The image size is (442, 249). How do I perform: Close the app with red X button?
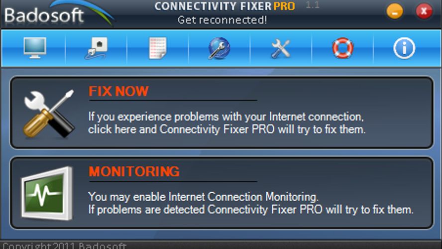click(x=424, y=11)
